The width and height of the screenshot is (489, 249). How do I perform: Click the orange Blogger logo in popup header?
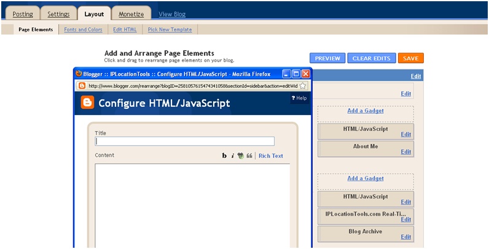(87, 102)
